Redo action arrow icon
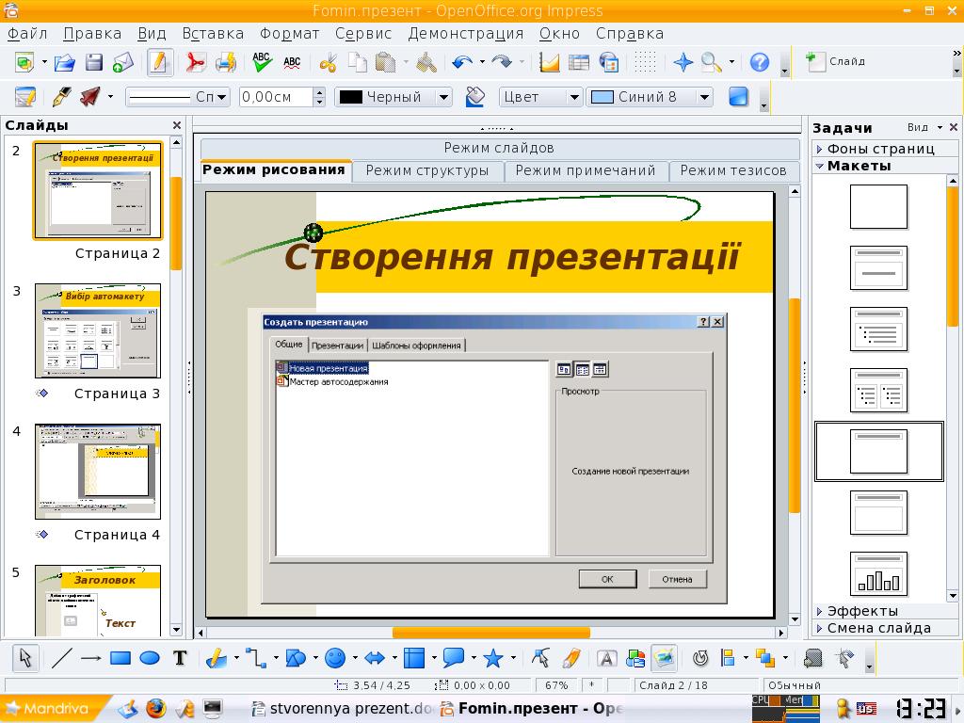The height and width of the screenshot is (723, 964). (x=503, y=62)
